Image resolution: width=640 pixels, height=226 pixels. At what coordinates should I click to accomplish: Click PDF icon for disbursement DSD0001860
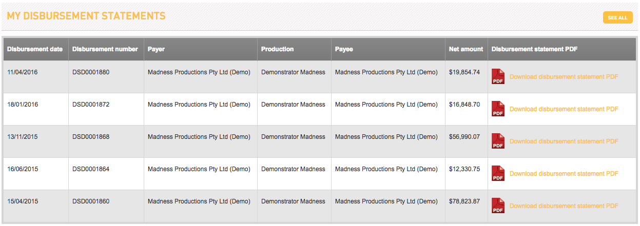(498, 206)
